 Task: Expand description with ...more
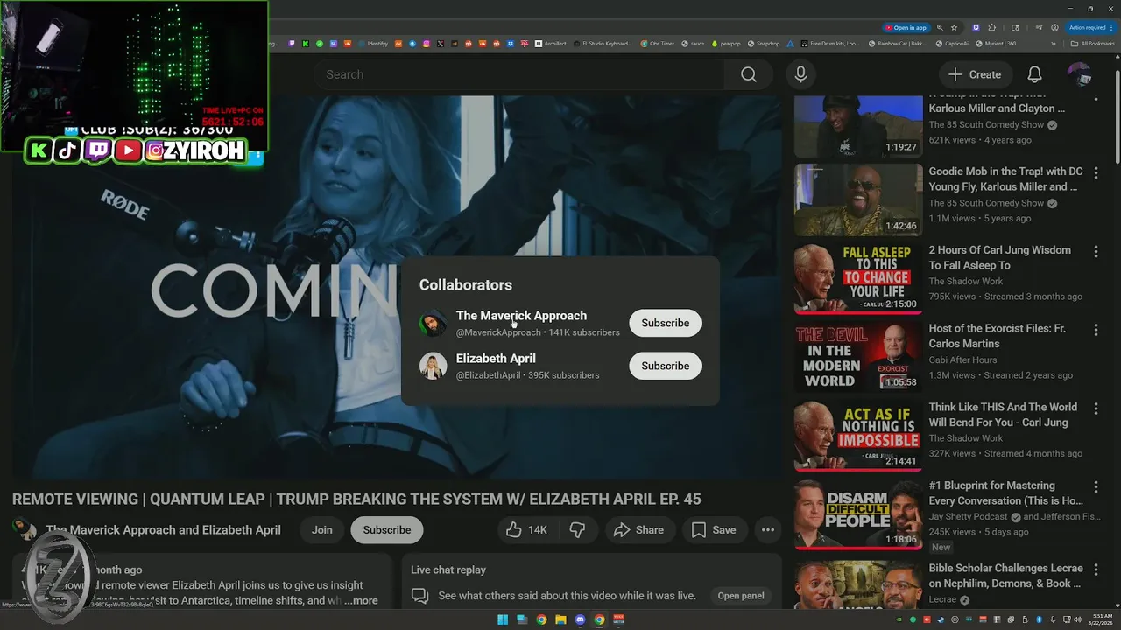coord(361,600)
